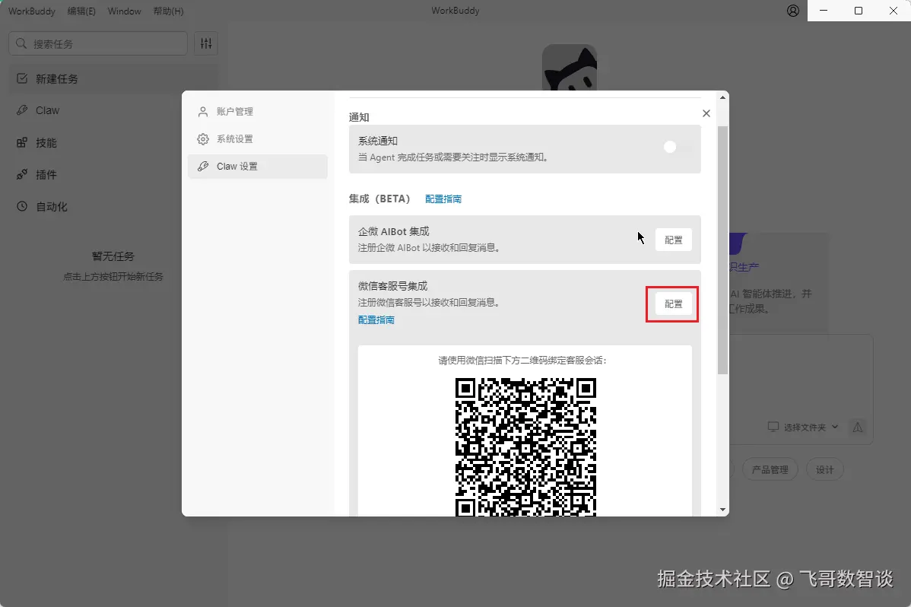Switch to 账户管理 settings tab
The height and width of the screenshot is (607, 911).
coord(257,112)
